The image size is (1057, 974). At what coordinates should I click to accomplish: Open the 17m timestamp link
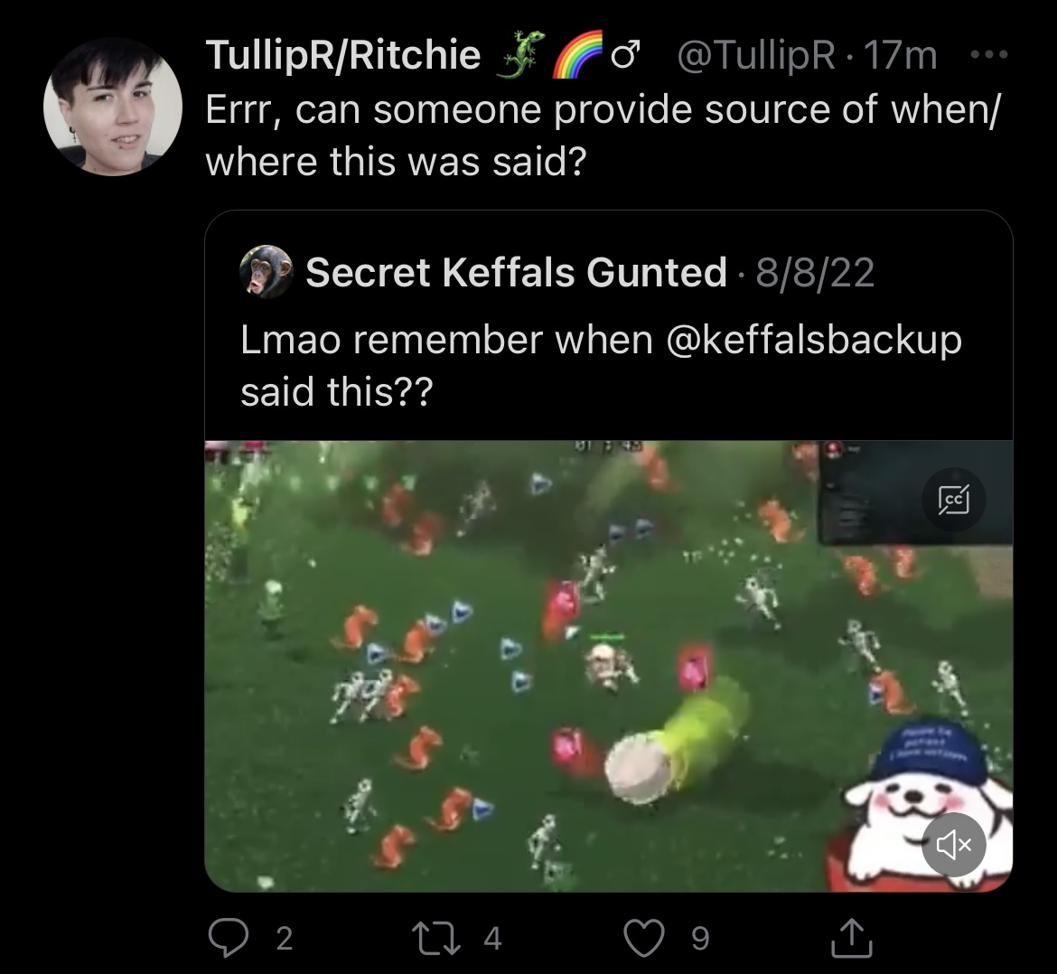coord(900,54)
